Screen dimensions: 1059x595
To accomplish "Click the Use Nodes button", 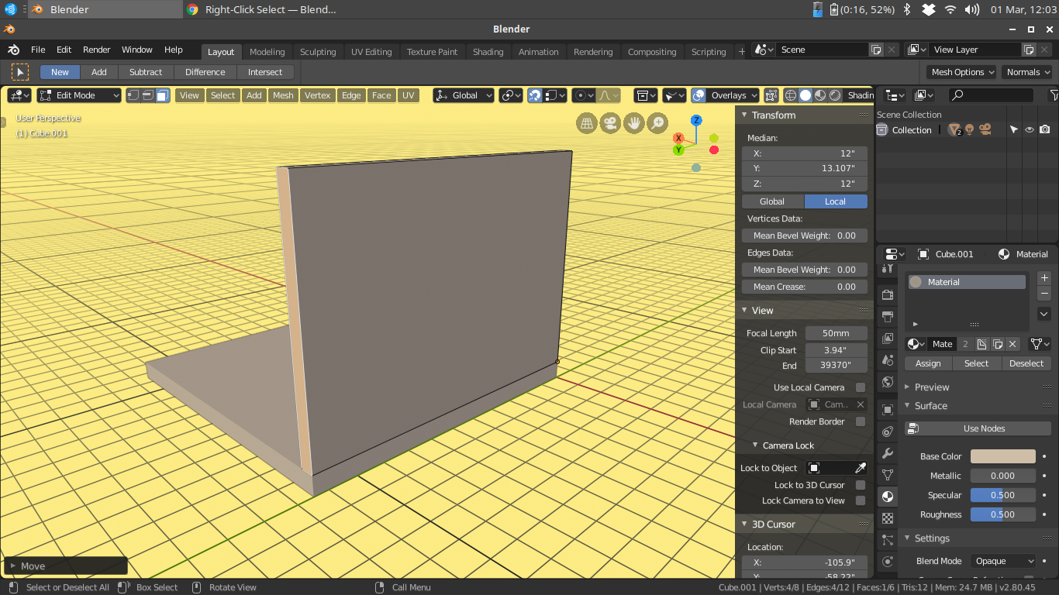I will pos(978,428).
